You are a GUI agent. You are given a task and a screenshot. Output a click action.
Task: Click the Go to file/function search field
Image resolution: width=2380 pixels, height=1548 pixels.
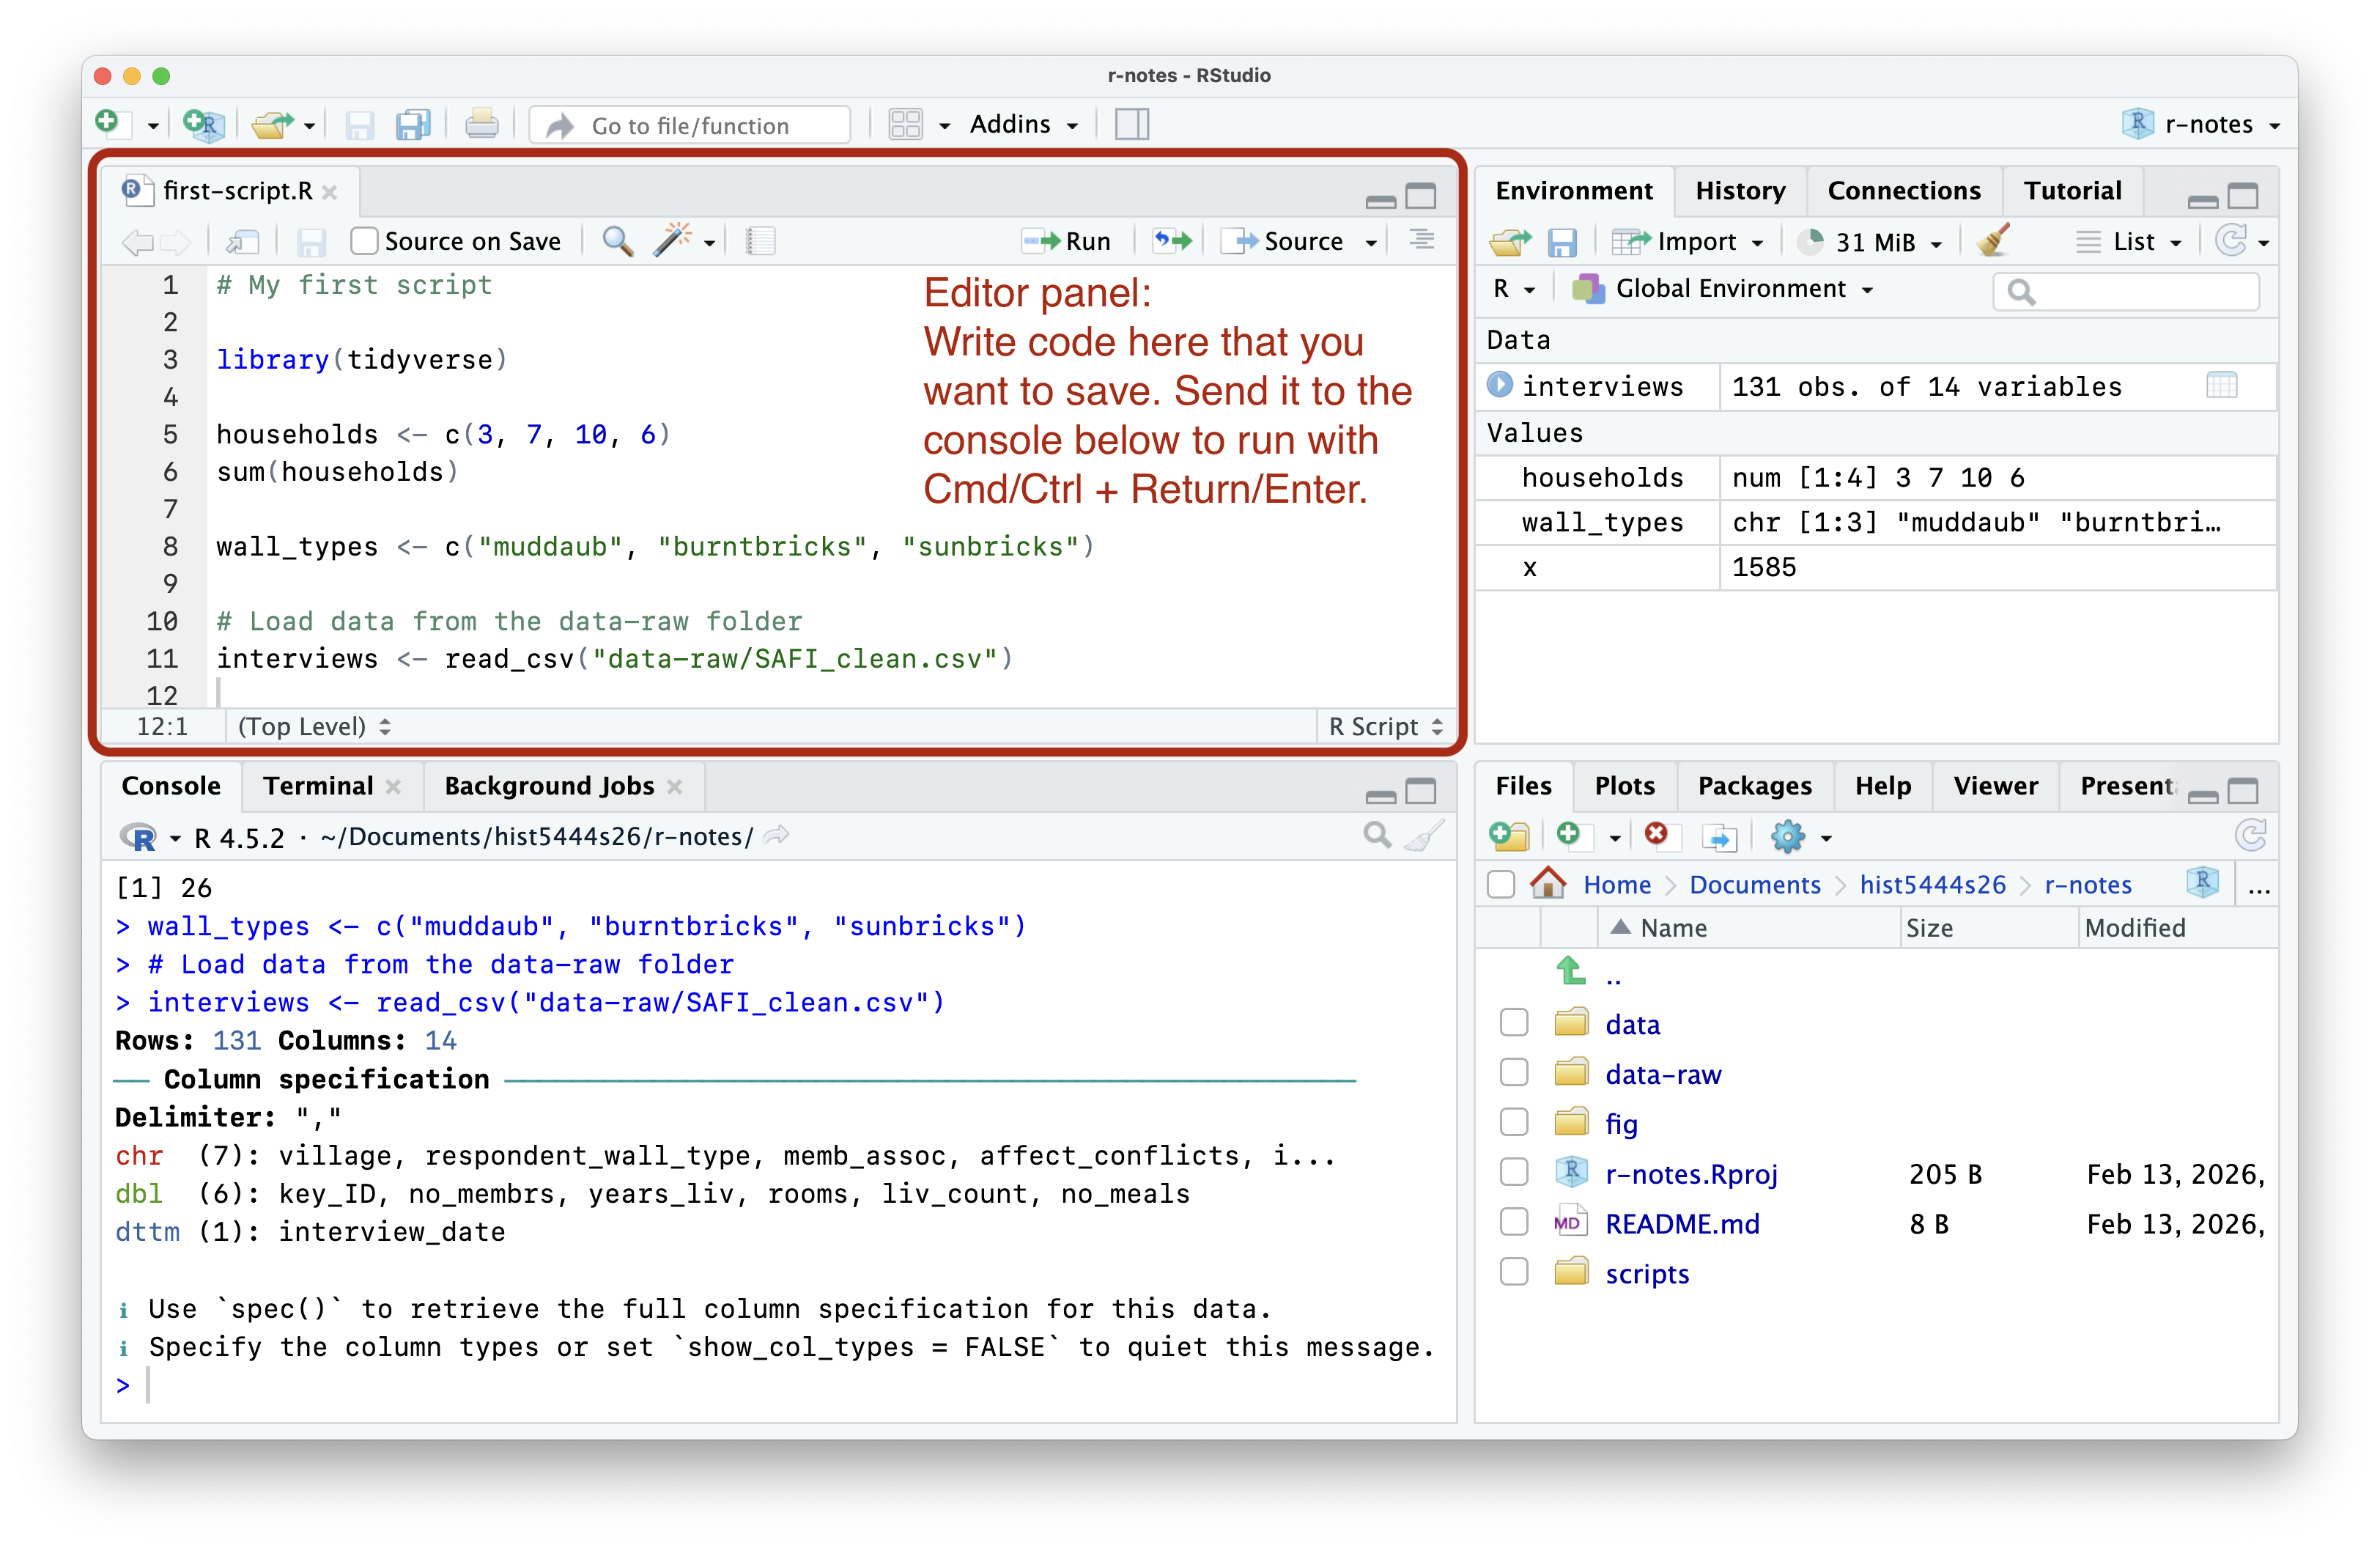click(x=689, y=124)
